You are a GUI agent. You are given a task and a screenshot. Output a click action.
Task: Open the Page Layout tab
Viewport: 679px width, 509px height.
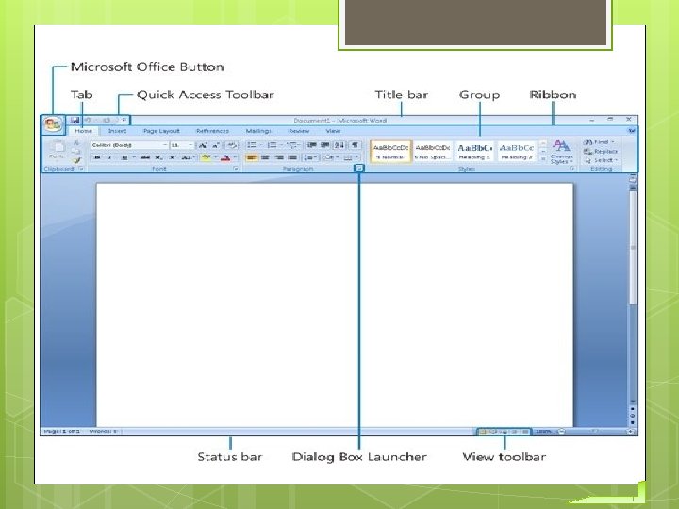[161, 131]
